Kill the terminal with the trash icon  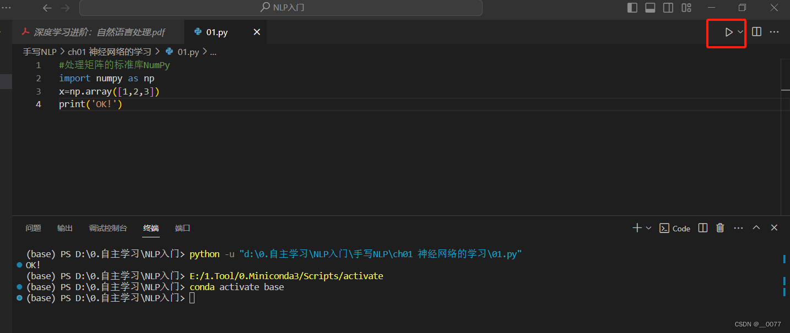point(720,228)
